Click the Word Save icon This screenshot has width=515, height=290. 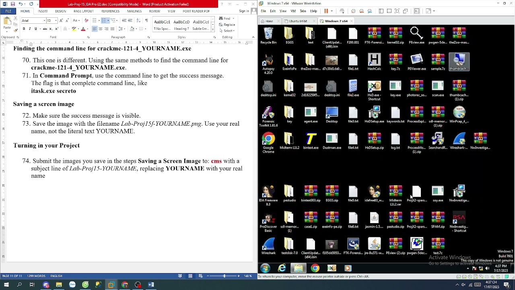tap(13, 4)
